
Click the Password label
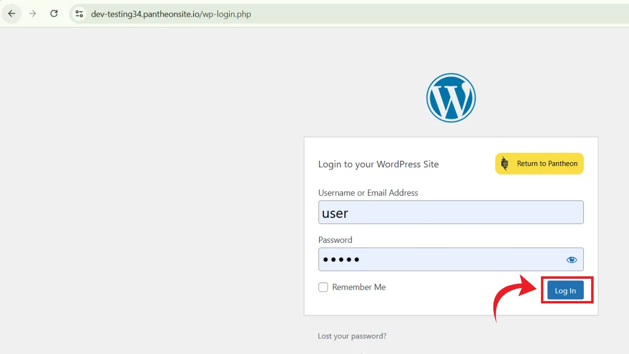point(335,240)
